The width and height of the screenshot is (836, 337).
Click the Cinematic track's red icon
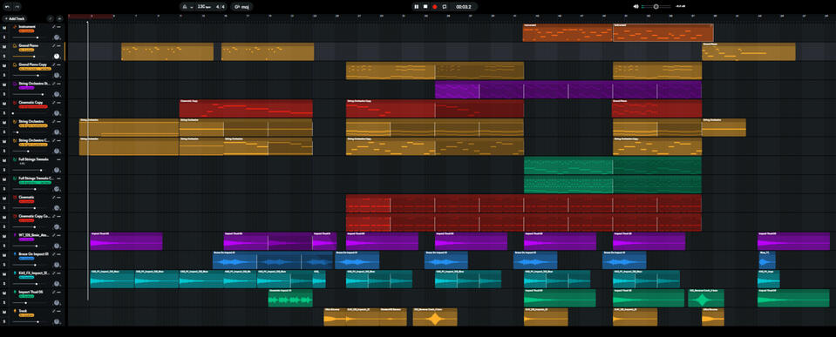point(15,197)
